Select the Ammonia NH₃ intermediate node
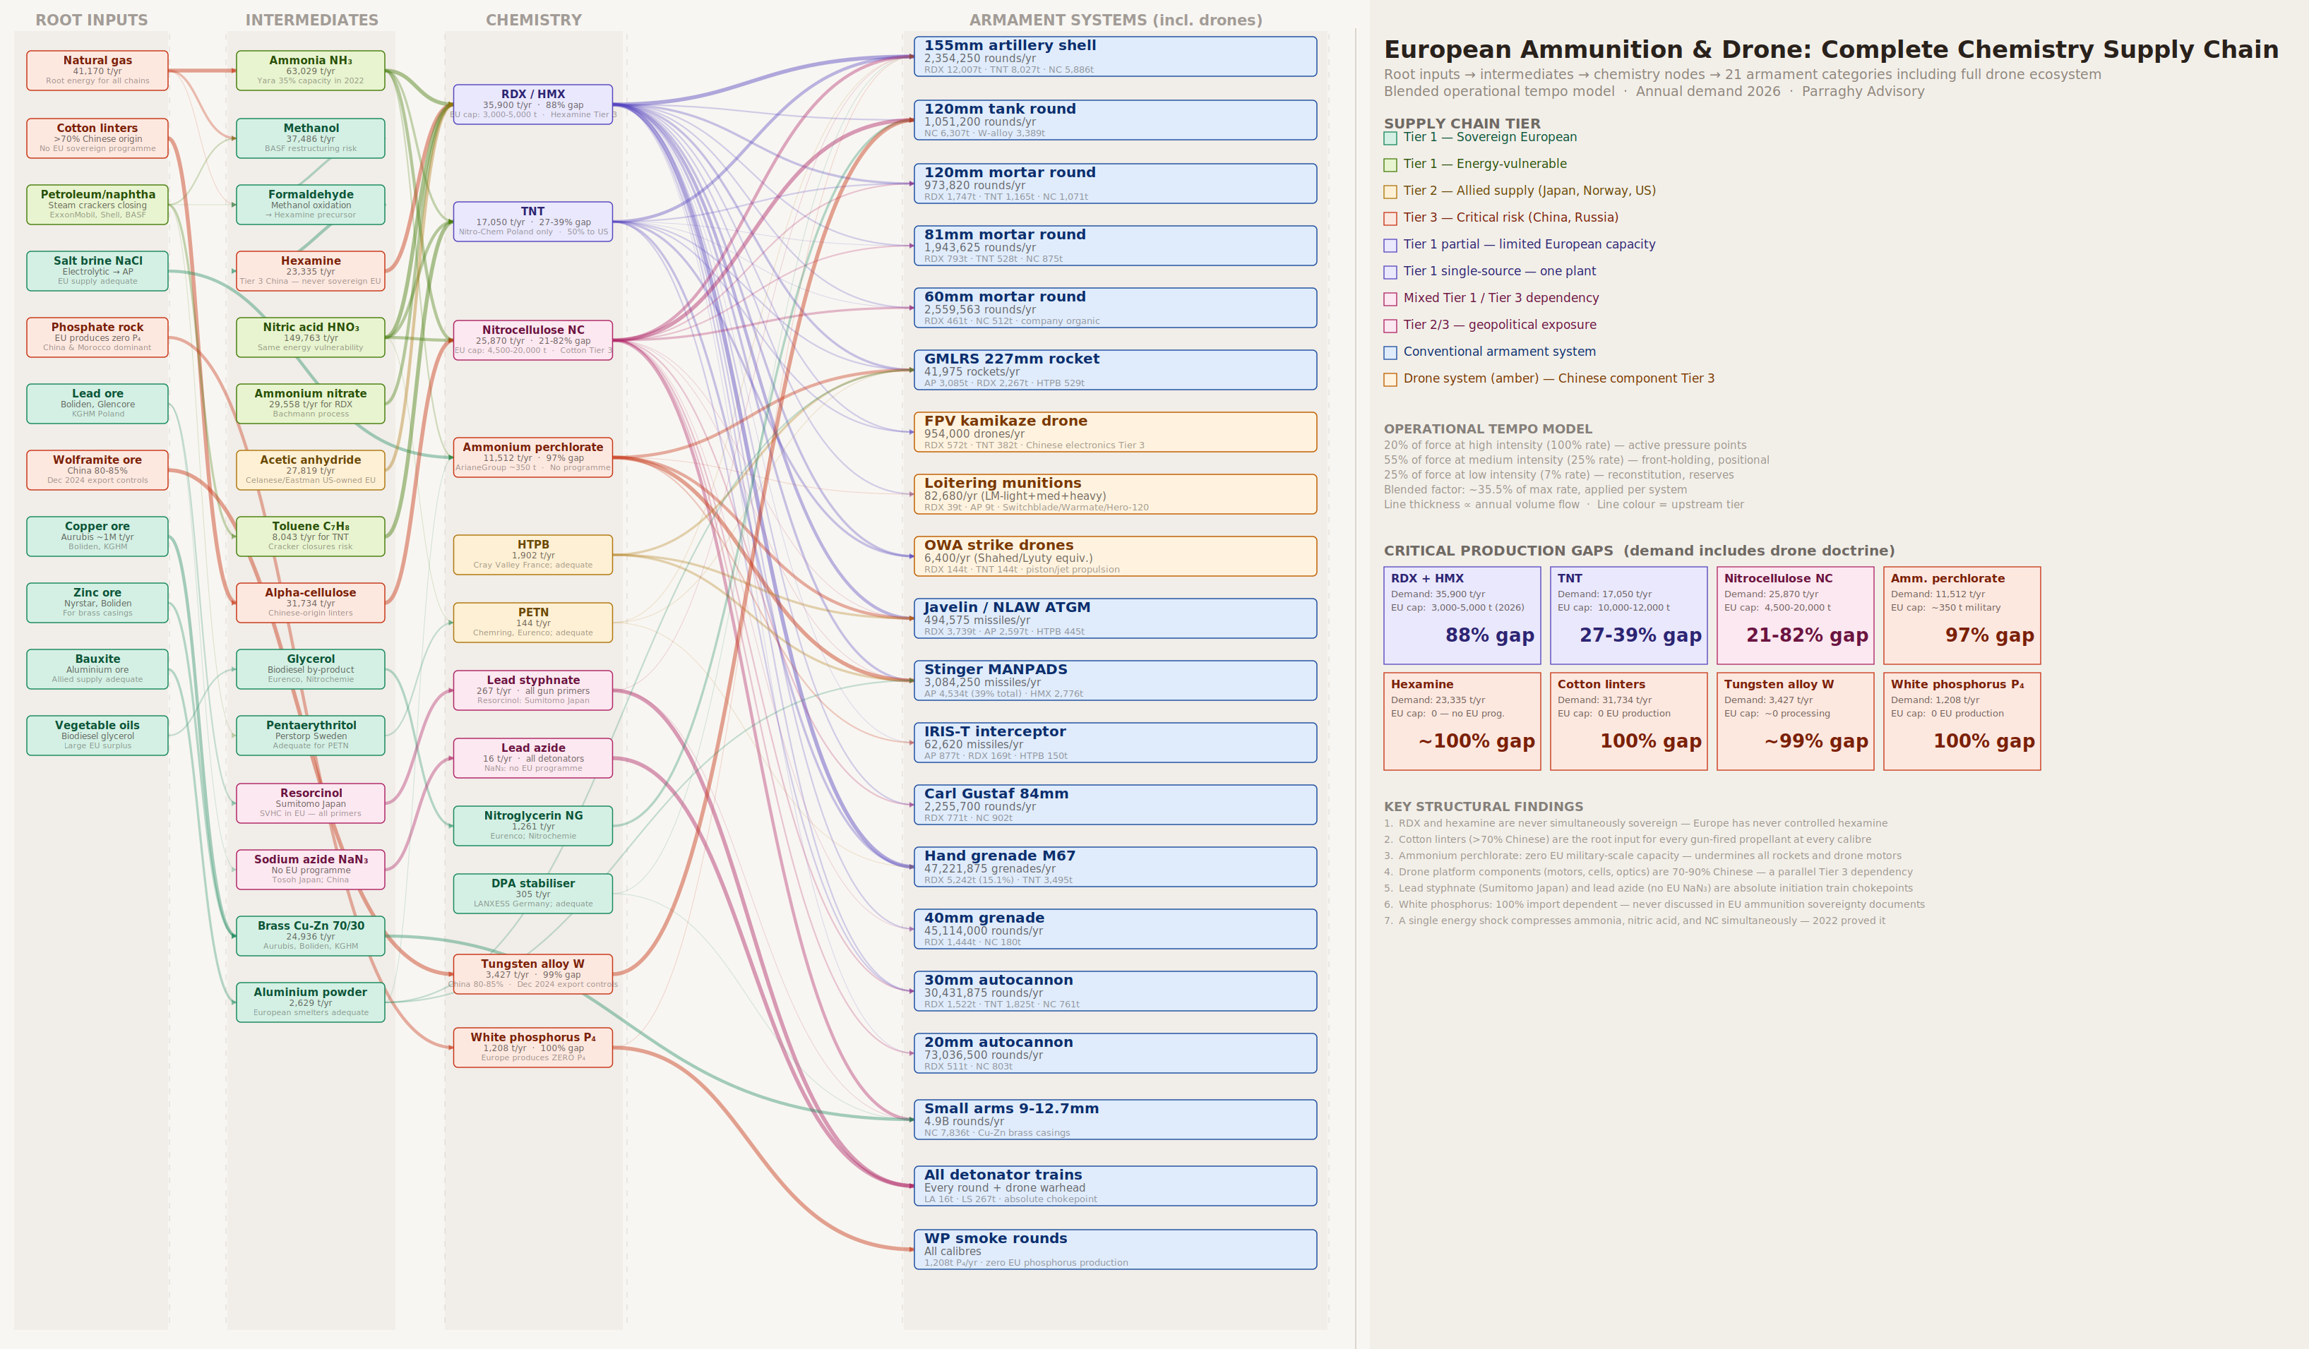The width and height of the screenshot is (2309, 1349). point(311,70)
